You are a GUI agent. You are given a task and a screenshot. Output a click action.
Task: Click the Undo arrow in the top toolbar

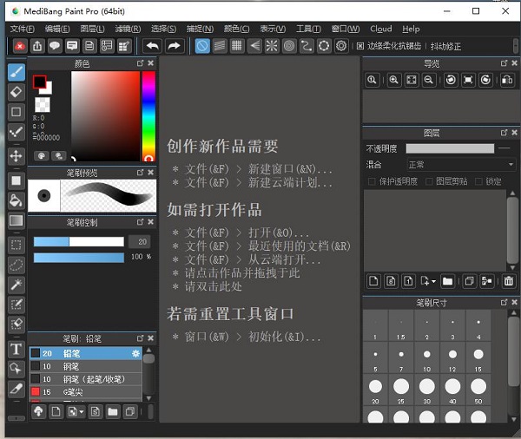click(x=153, y=46)
